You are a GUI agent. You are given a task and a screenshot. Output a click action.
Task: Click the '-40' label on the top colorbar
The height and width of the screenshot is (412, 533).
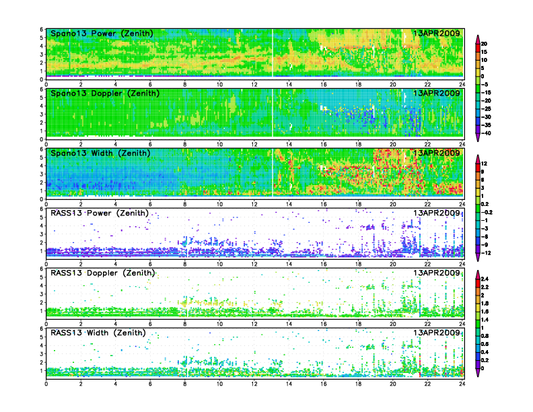coord(486,133)
